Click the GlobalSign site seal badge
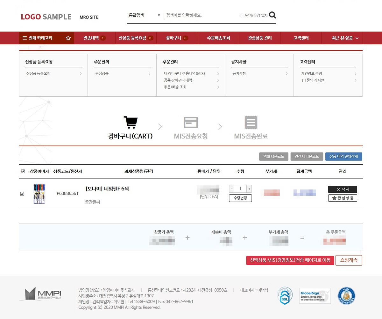 point(315,296)
